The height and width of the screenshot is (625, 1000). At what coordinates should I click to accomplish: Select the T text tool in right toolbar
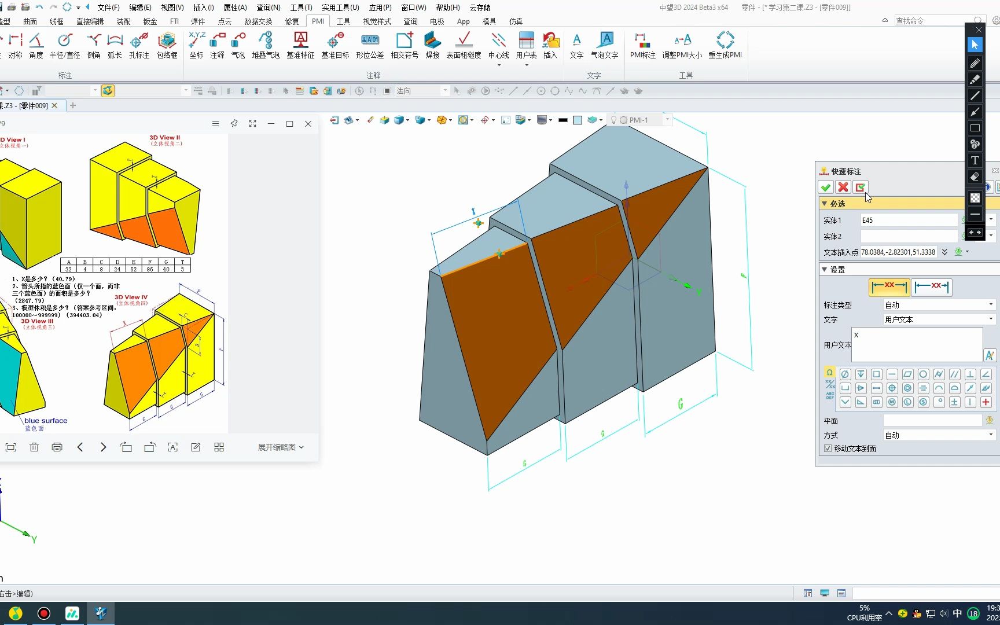[975, 161]
